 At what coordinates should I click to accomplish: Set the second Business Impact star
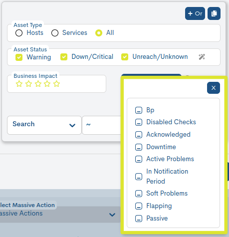(x=28, y=84)
